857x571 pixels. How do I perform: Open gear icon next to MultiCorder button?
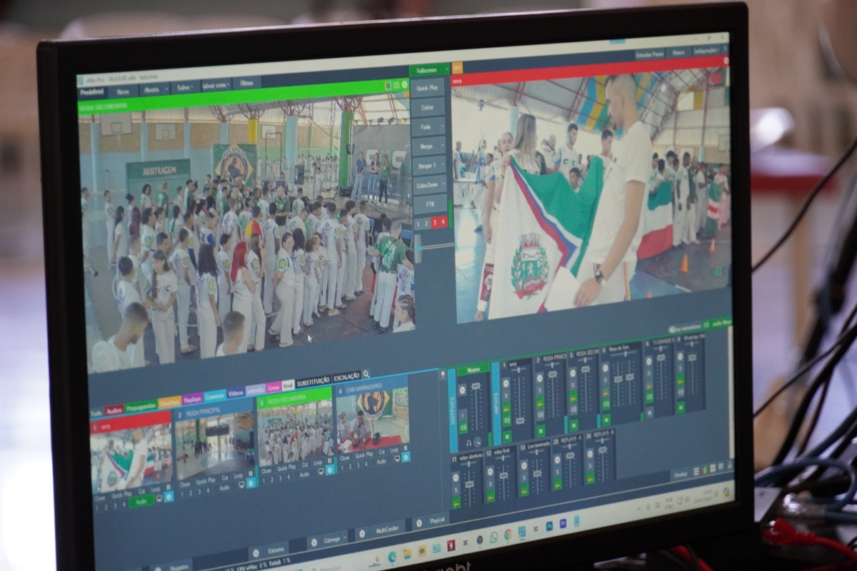click(362, 533)
